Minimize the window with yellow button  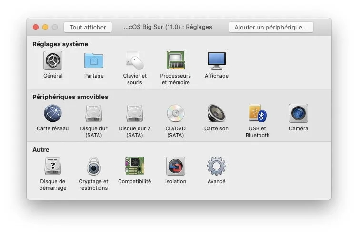[x=45, y=27]
